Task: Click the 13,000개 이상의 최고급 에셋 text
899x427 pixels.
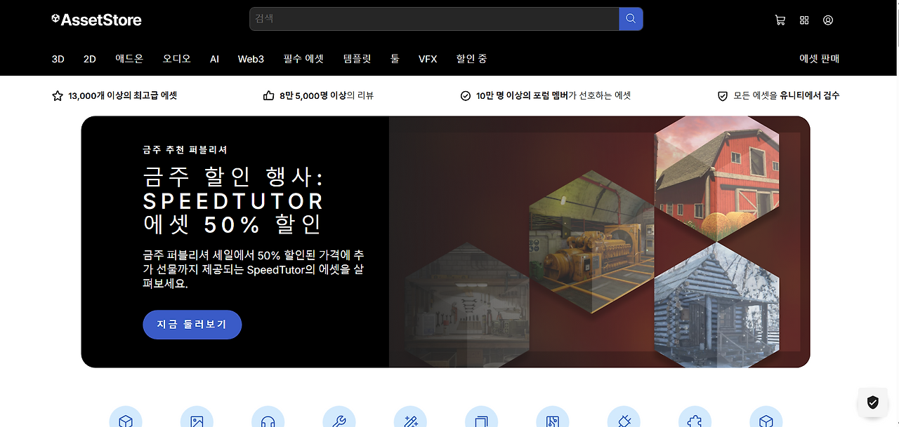Action: (123, 95)
